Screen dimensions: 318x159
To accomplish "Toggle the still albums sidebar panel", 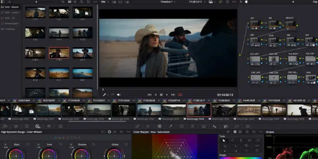I will [x=3, y=2].
